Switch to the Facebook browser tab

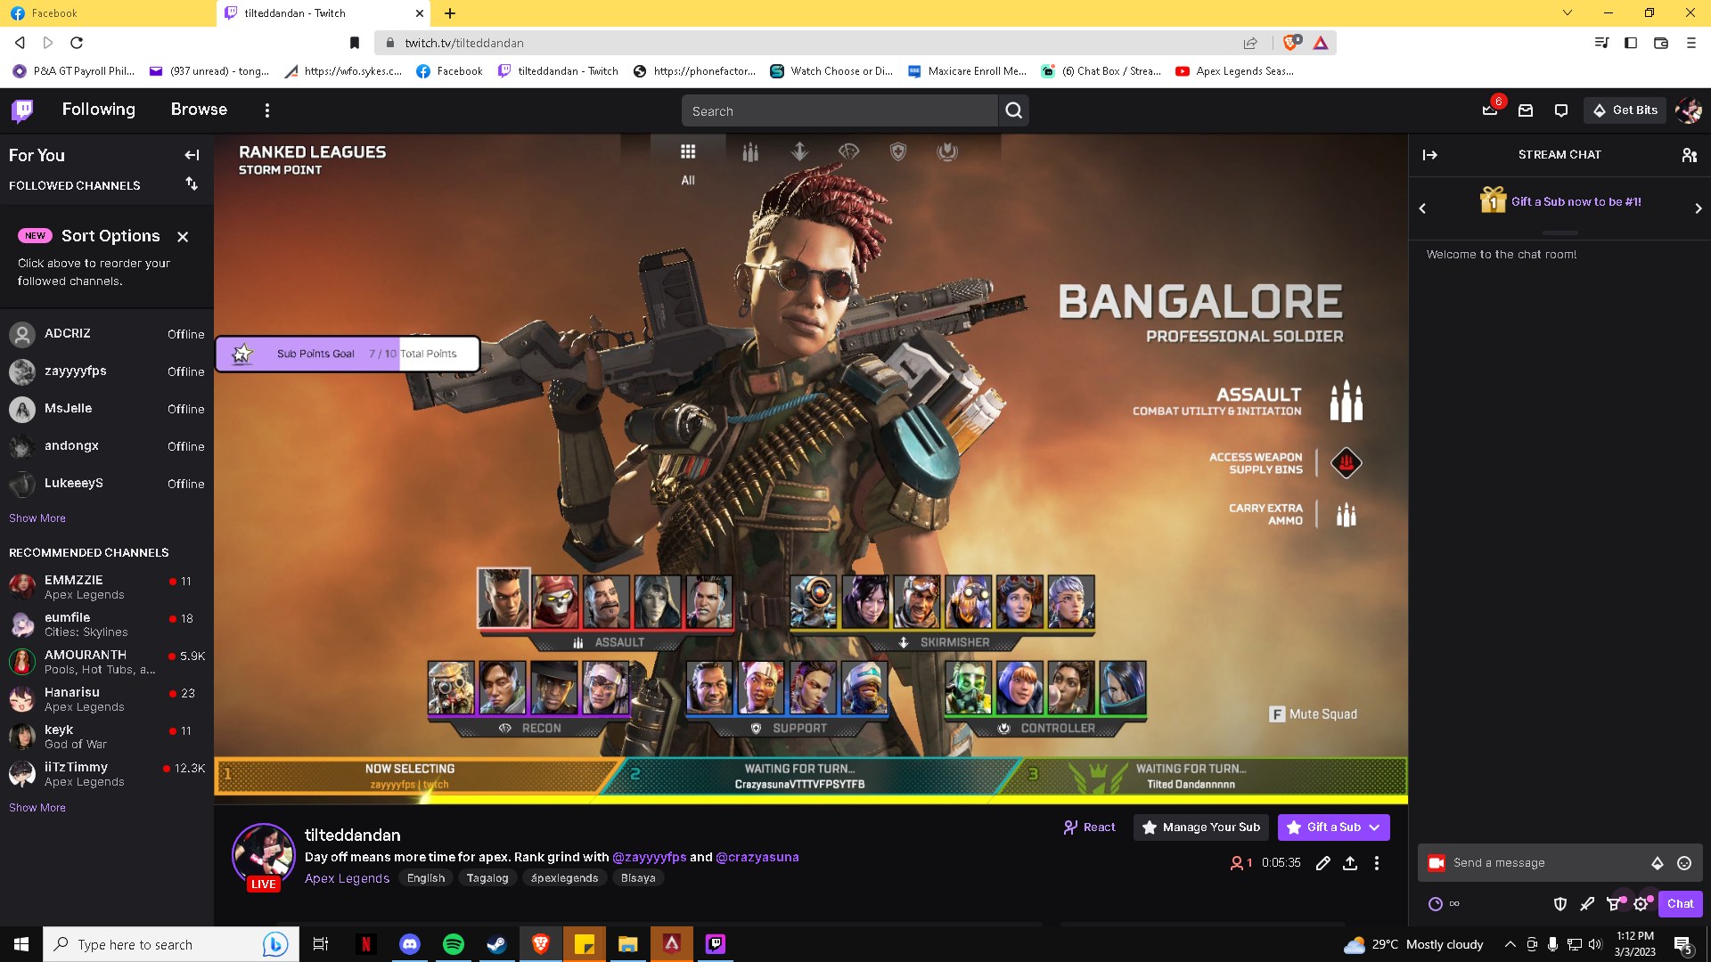coord(107,13)
